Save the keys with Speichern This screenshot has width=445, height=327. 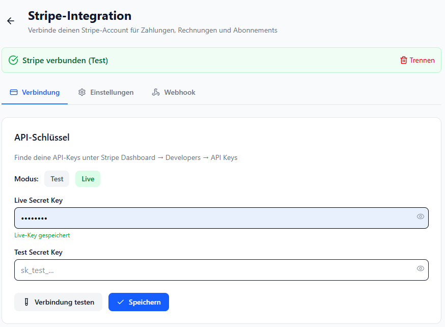click(x=139, y=302)
